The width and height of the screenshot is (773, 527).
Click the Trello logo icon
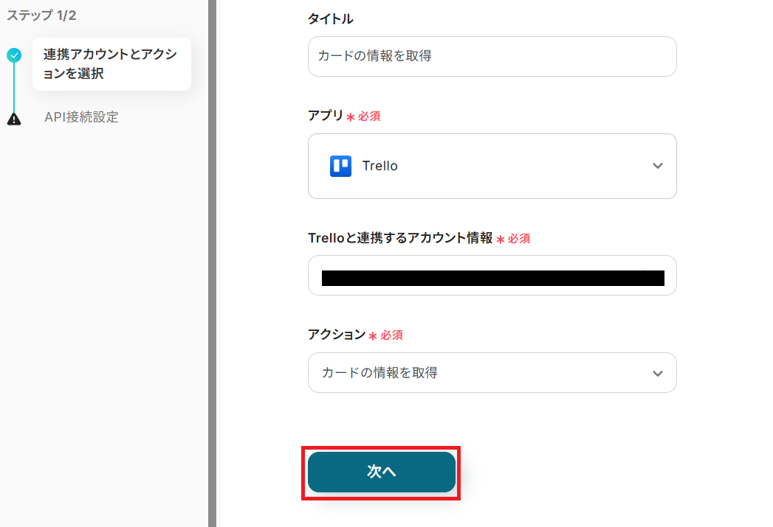pos(340,166)
